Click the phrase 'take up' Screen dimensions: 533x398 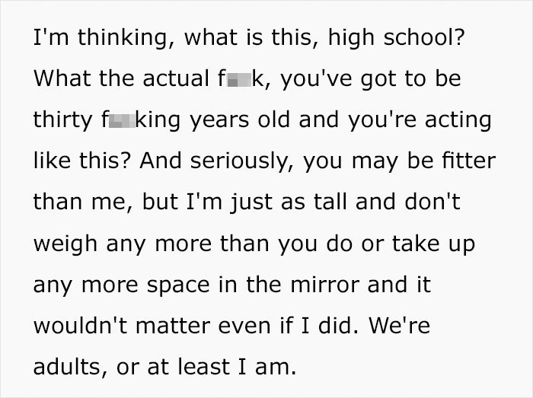433,244
